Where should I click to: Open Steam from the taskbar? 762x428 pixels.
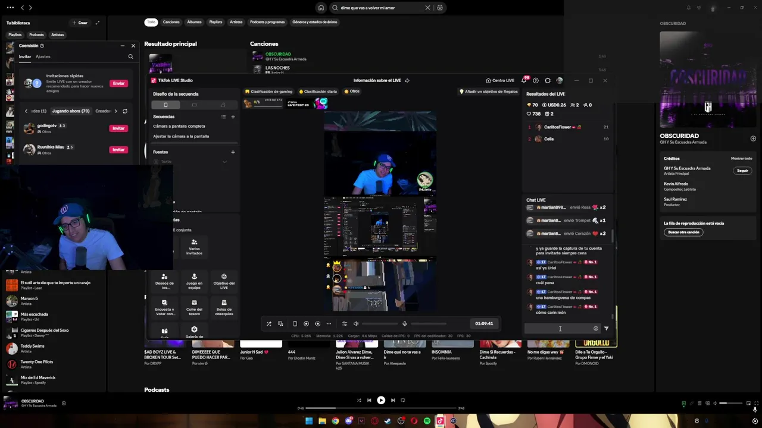coord(388,421)
